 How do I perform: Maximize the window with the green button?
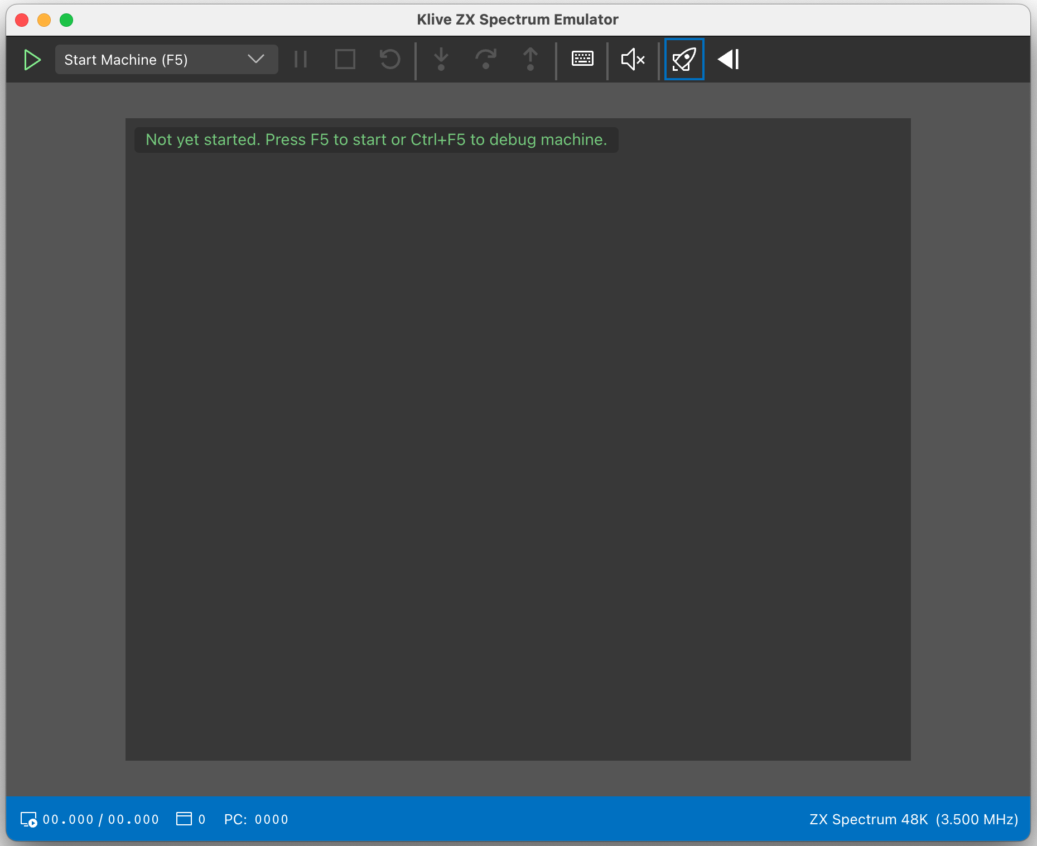(66, 20)
